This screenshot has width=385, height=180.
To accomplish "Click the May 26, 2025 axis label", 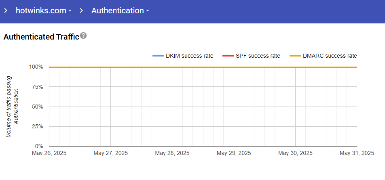I will (x=49, y=153).
